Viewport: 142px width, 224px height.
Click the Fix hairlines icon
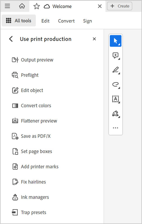pos(15,182)
